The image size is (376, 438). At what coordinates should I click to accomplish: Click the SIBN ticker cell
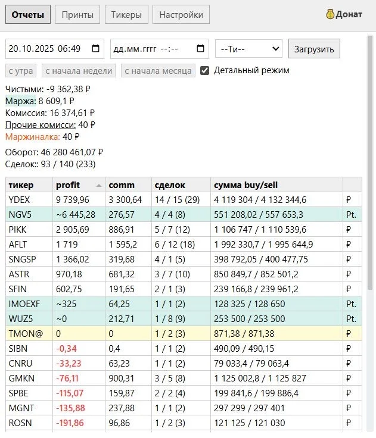29,348
